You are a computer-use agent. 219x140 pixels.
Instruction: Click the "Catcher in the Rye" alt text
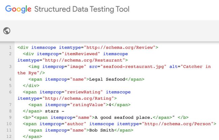click(x=196, y=67)
